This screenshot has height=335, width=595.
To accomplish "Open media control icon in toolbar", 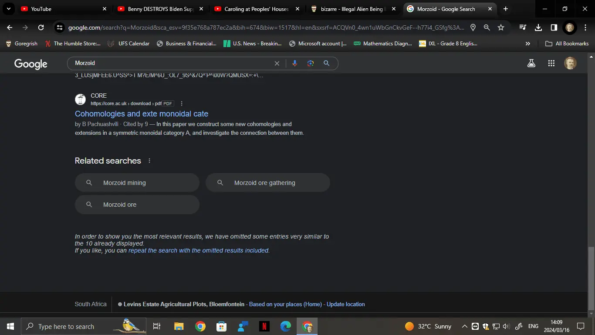I will click(523, 27).
